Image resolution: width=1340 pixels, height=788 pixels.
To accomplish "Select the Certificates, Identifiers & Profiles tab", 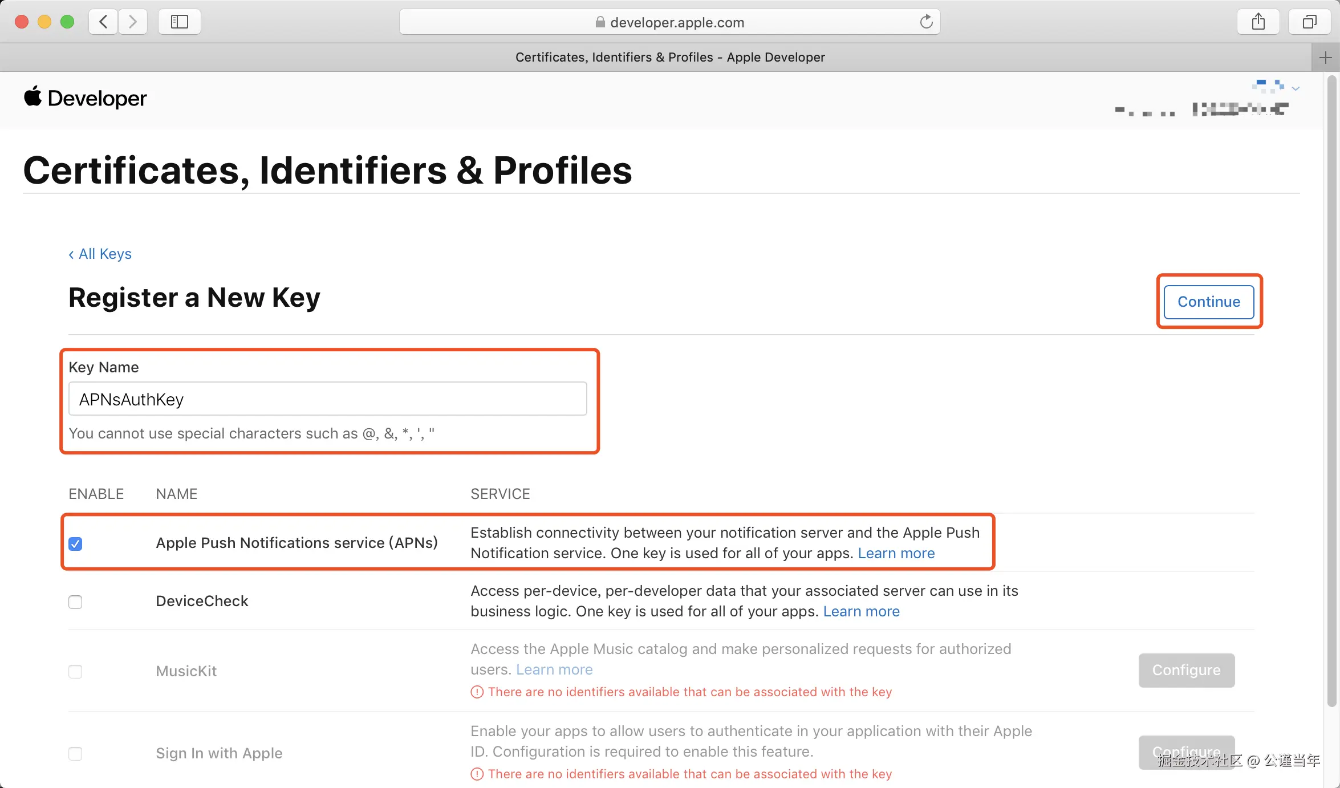I will (670, 58).
